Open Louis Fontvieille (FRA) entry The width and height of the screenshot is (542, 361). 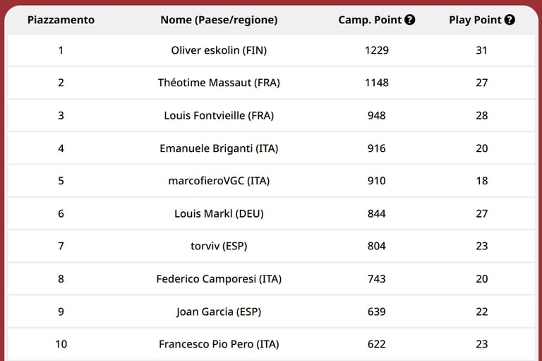219,115
